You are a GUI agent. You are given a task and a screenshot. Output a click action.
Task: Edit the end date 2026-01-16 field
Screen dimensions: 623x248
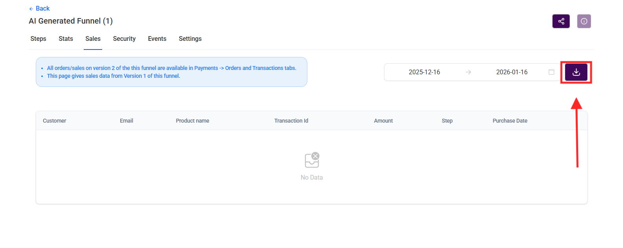(x=511, y=72)
